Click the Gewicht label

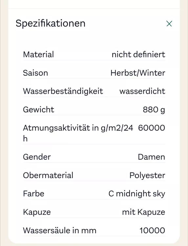click(38, 110)
